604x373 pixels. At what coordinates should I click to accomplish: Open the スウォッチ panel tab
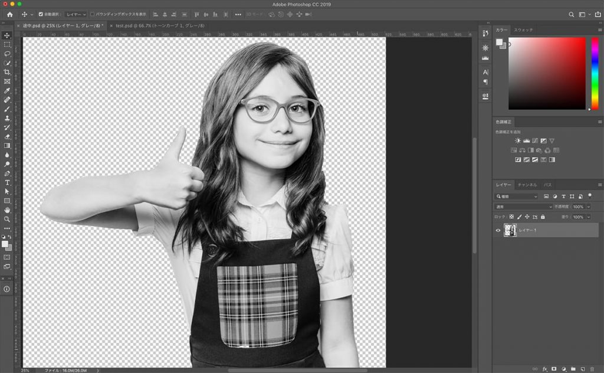point(523,30)
